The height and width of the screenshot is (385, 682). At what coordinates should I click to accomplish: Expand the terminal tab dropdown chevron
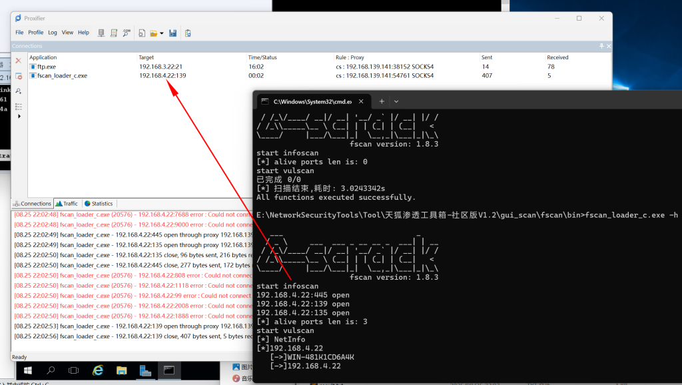pyautogui.click(x=396, y=101)
